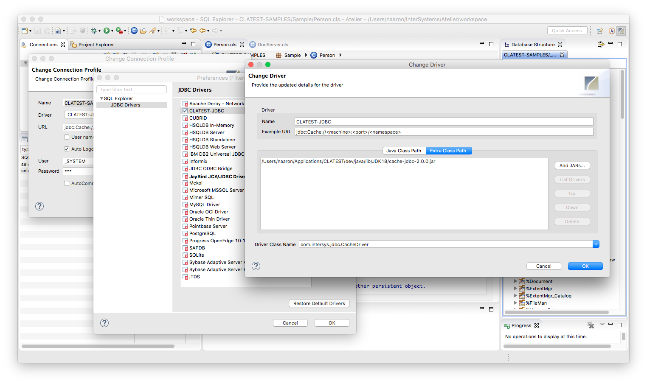Switch to the DocServer.cls editor tab
This screenshot has width=647, height=384.
pos(269,45)
